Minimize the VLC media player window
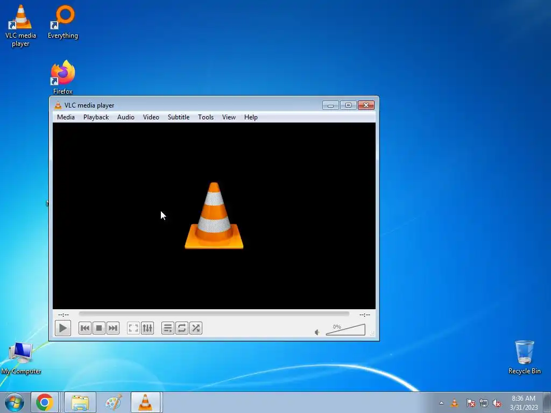This screenshot has width=551, height=413. click(330, 105)
